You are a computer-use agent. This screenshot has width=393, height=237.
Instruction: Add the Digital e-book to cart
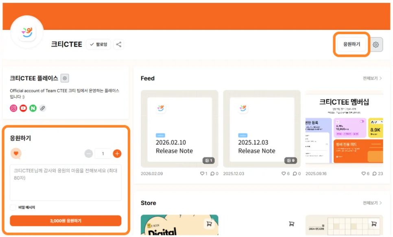[x=209, y=224]
